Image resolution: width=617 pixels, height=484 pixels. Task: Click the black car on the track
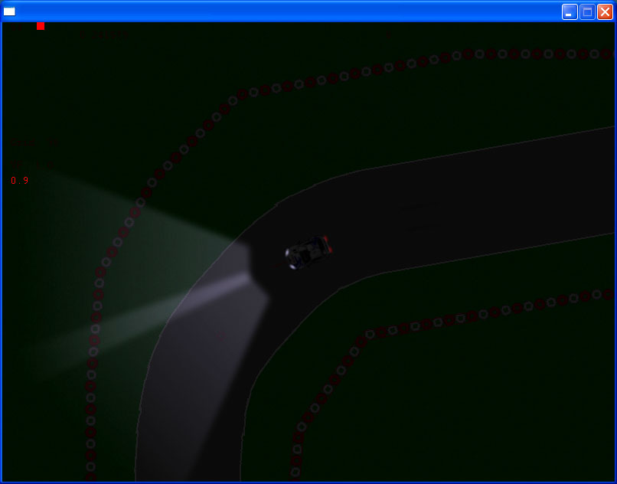(308, 251)
